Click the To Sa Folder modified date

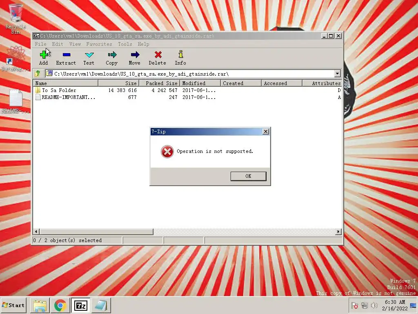pyautogui.click(x=199, y=90)
